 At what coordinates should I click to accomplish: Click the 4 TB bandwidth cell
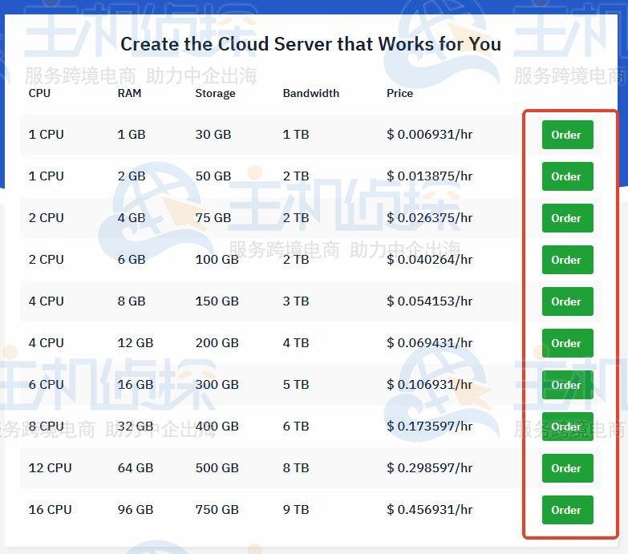pyautogui.click(x=296, y=342)
